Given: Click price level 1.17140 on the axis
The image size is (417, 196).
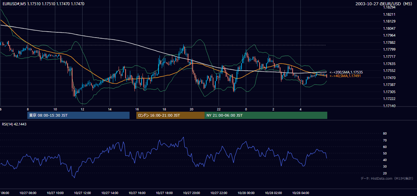Looking at the screenshot, I should coord(389,106).
